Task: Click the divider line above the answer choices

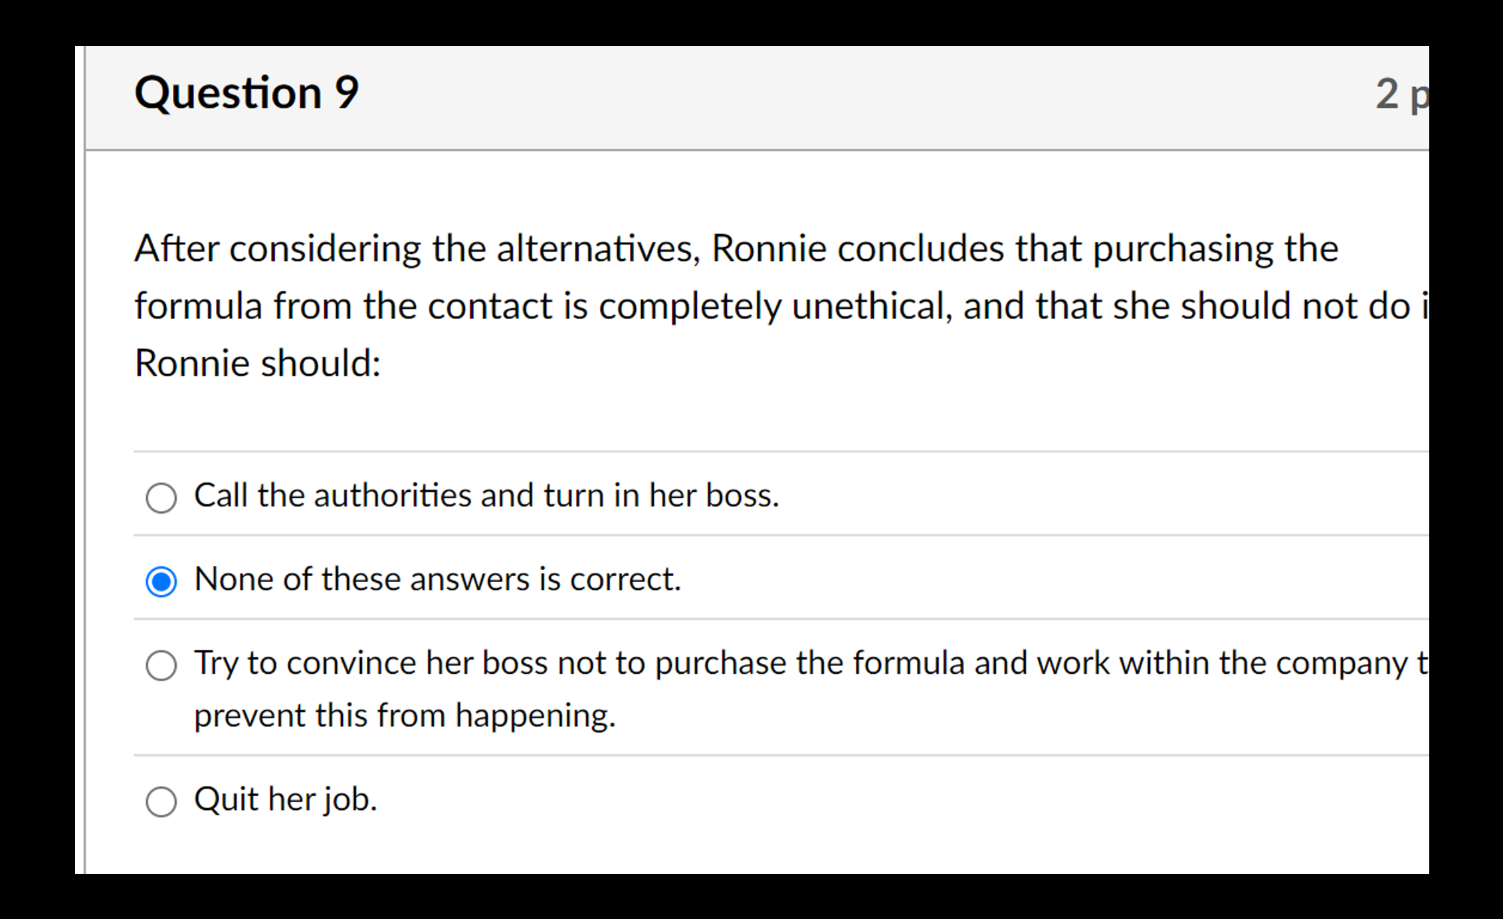Action: 731,450
